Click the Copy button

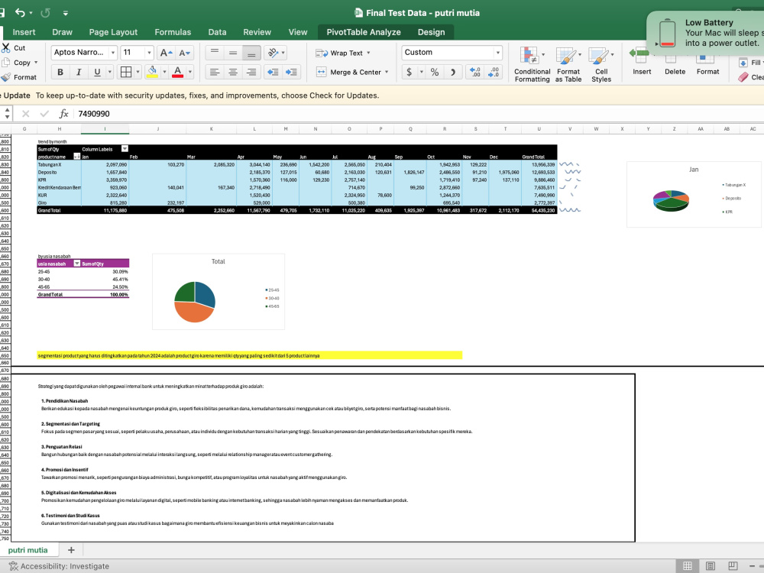click(x=17, y=63)
